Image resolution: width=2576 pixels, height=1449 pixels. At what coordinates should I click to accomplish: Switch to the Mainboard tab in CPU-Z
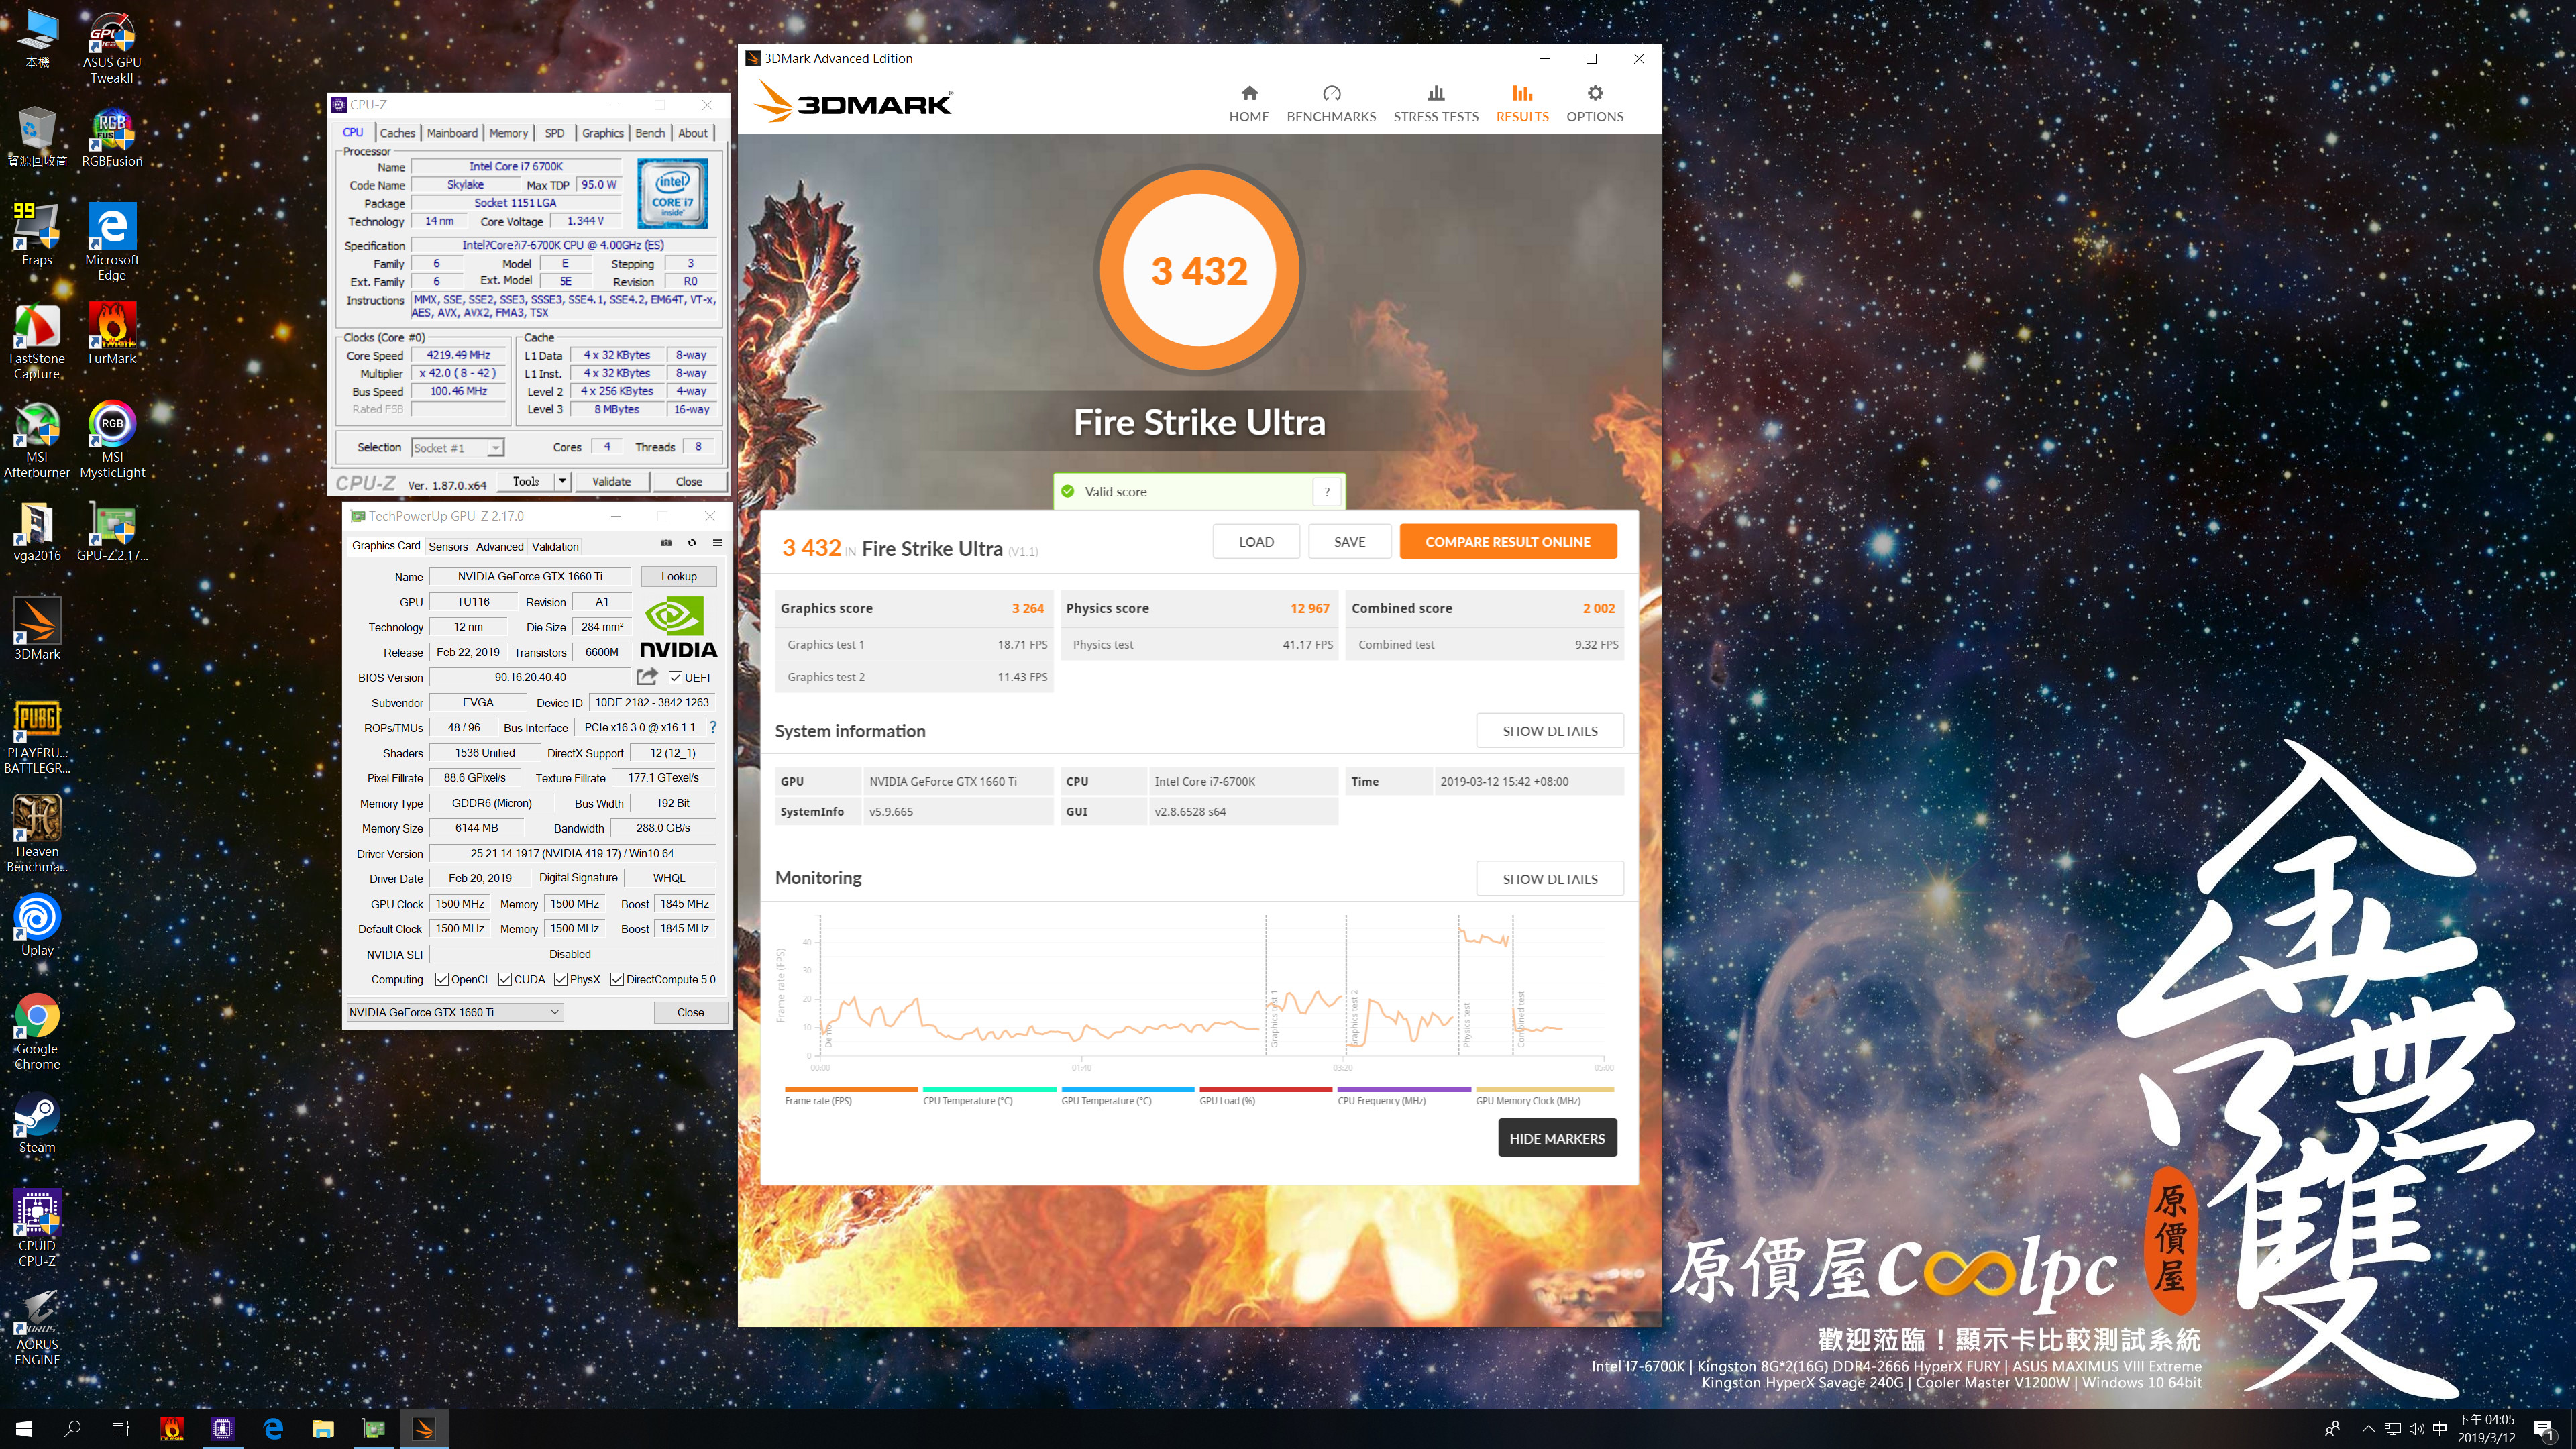pos(452,133)
